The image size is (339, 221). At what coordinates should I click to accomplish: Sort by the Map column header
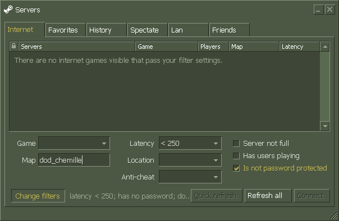pos(254,47)
